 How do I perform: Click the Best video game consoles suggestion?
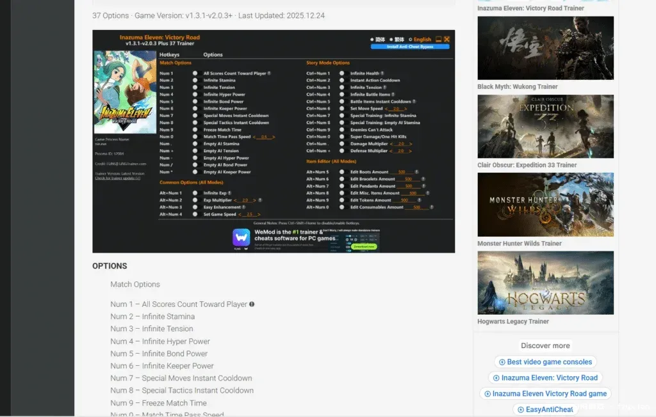546,362
